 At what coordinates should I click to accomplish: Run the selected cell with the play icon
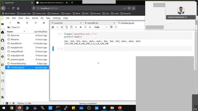tap(76, 27)
